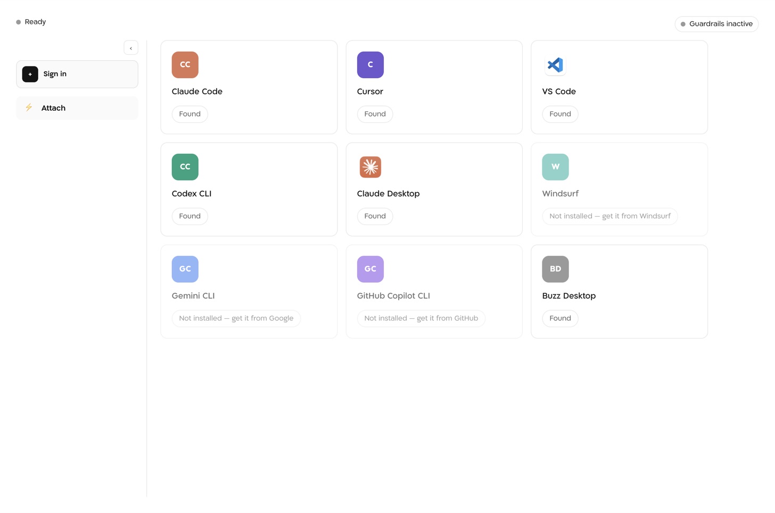Viewport: 775px width, 513px height.
Task: Click the GitHub Copilot CLI icon
Action: (x=370, y=269)
